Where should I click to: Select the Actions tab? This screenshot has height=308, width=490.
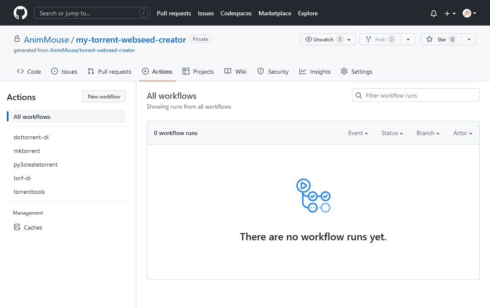click(157, 72)
